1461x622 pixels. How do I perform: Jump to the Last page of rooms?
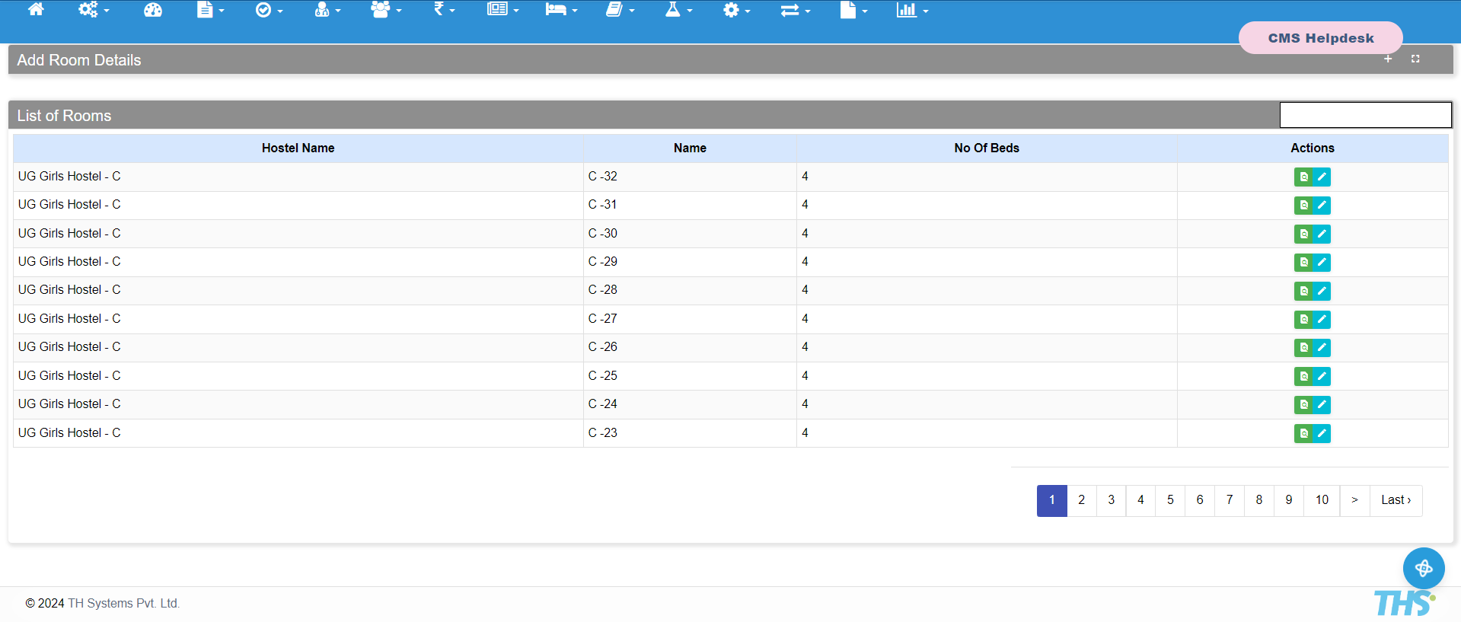pos(1396,500)
